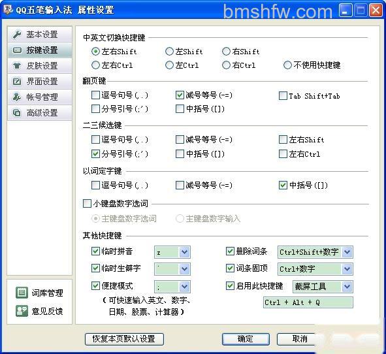Image resolution: width=386 pixels, height=354 pixels.
Task: Close the settings window
Action: coord(376,10)
